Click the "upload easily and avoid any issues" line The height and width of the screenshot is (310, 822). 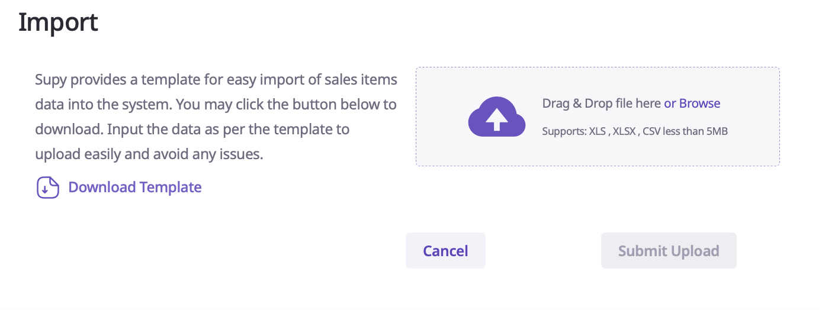click(x=149, y=154)
